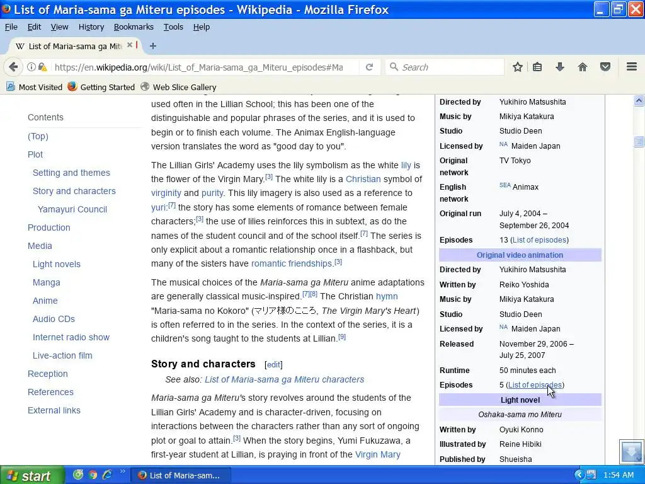
Task: Go to Anime section in Contents
Action: click(45, 301)
